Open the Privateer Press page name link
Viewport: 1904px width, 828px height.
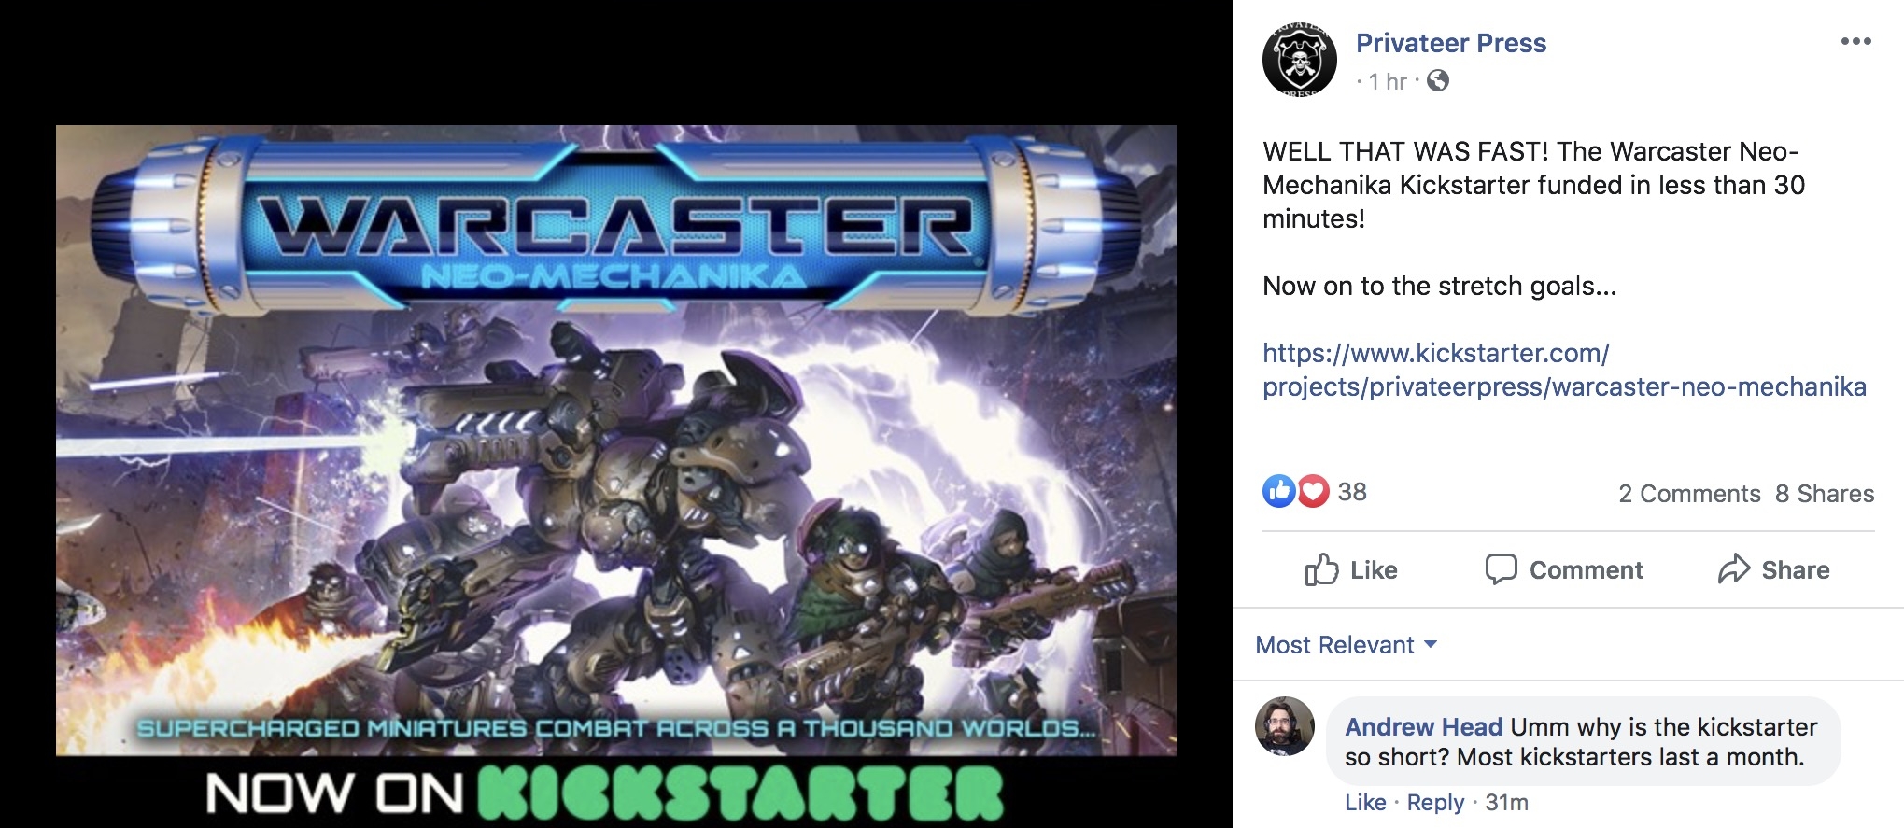[1451, 43]
